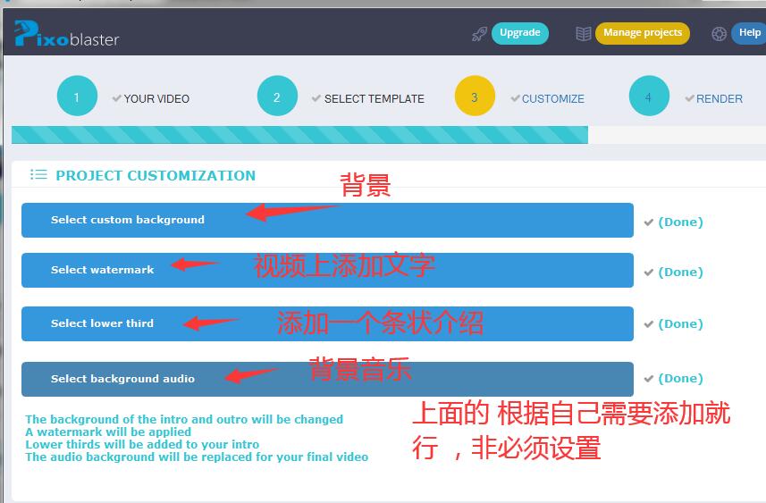Image resolution: width=766 pixels, height=503 pixels.
Task: Select the SELECT TEMPLATE step label
Action: point(375,98)
